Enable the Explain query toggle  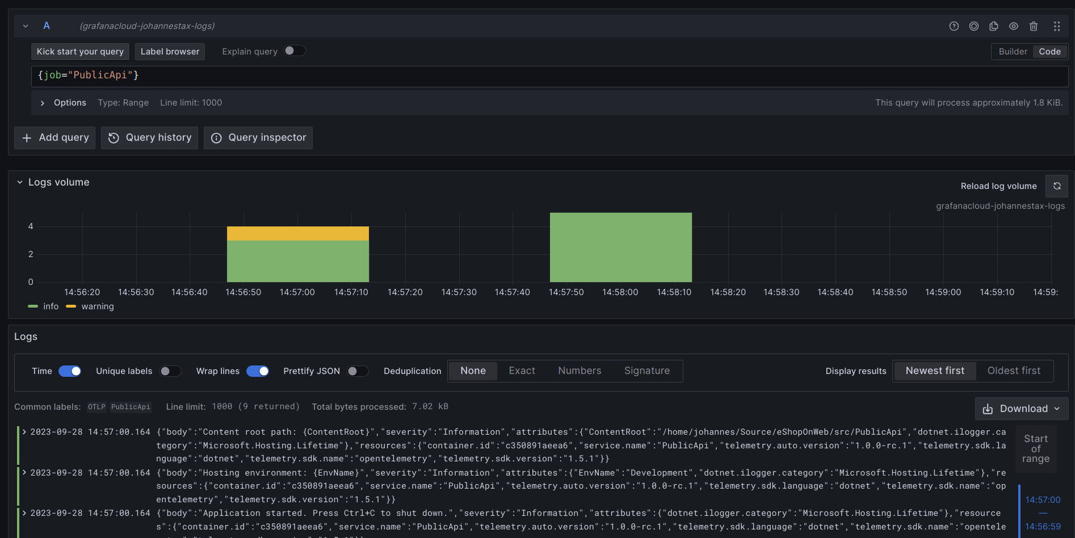click(294, 51)
